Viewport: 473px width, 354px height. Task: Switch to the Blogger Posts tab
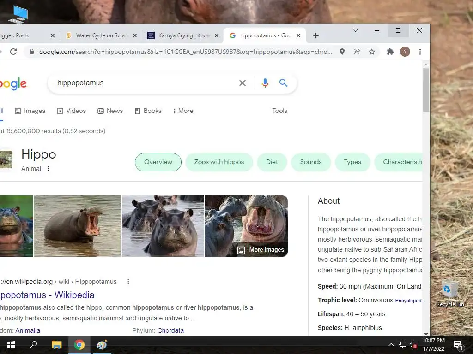pos(25,35)
